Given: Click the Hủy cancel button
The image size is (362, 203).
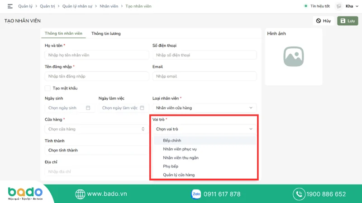Looking at the screenshot, I should tap(324, 21).
